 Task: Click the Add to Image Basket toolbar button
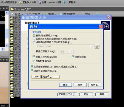(x=9, y=2)
